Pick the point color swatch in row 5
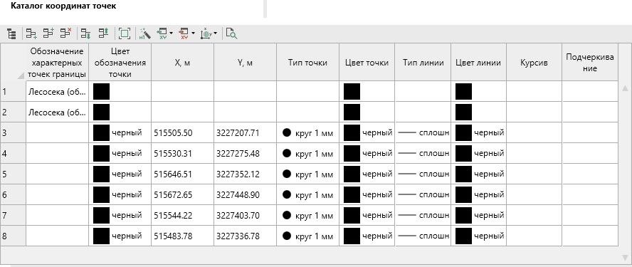The width and height of the screenshot is (632, 267). tap(352, 174)
